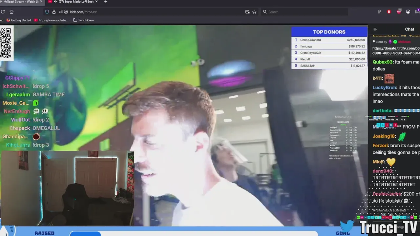Unmute the Super Mario LoFi tab audio icon
The height and width of the screenshot is (236, 420).
point(55,2)
